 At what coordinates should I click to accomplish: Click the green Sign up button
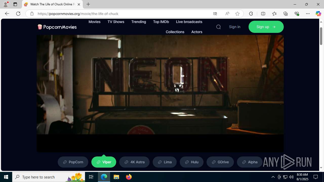[x=266, y=27]
